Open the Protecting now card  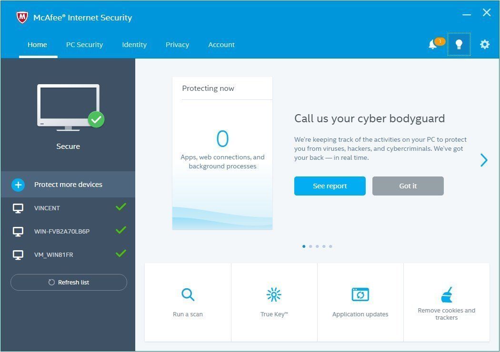pos(222,153)
